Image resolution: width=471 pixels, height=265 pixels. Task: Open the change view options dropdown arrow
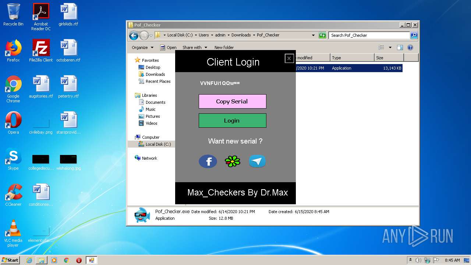(390, 47)
